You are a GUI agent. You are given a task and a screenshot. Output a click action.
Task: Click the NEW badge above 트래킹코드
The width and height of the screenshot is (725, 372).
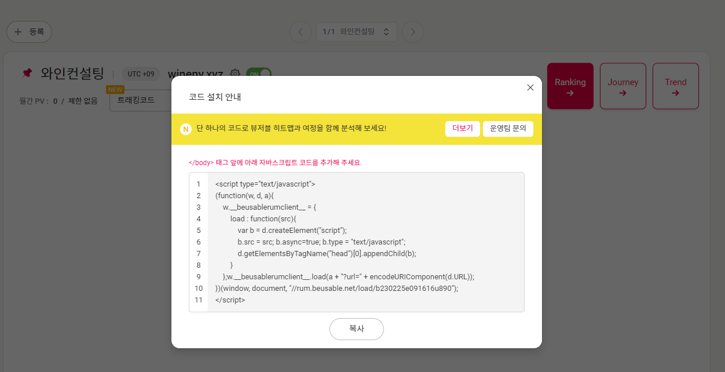tap(115, 90)
